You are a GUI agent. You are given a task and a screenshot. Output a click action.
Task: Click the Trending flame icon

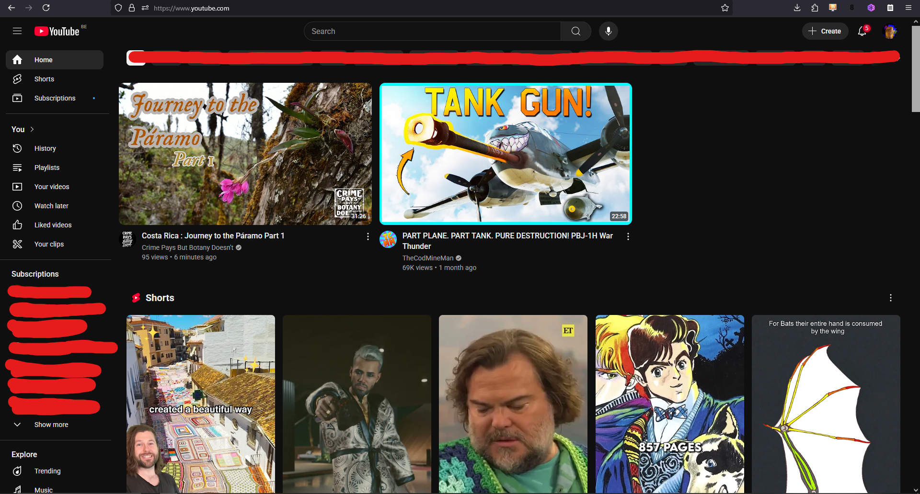[x=17, y=471]
